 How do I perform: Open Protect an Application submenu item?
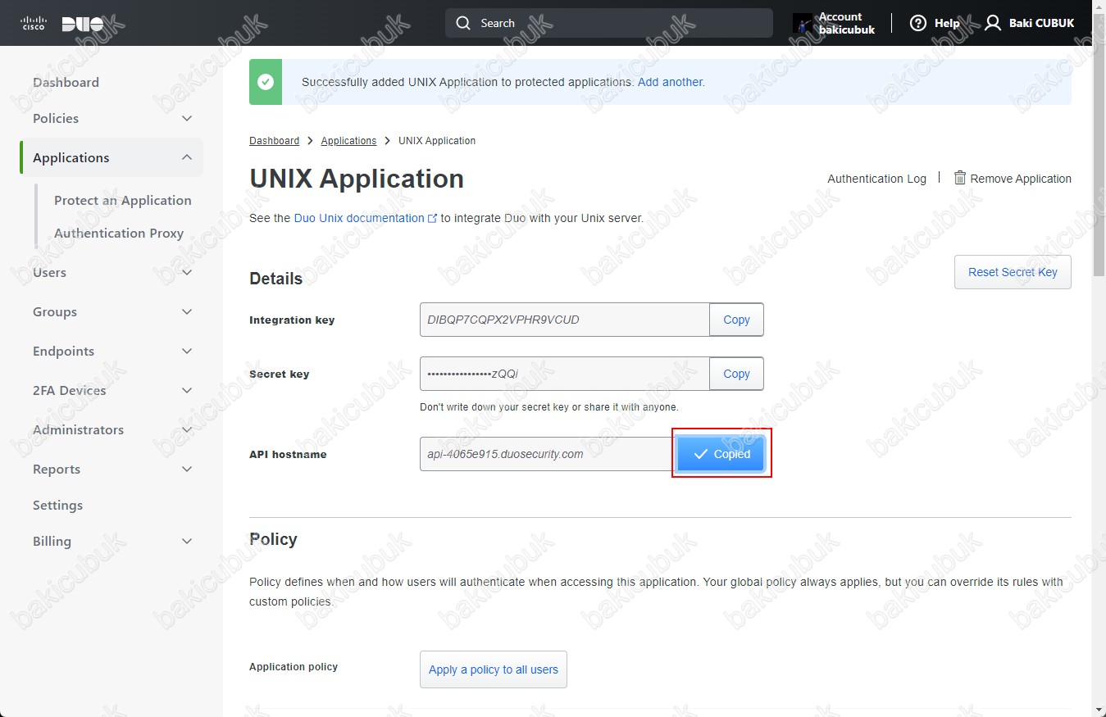[x=123, y=200]
